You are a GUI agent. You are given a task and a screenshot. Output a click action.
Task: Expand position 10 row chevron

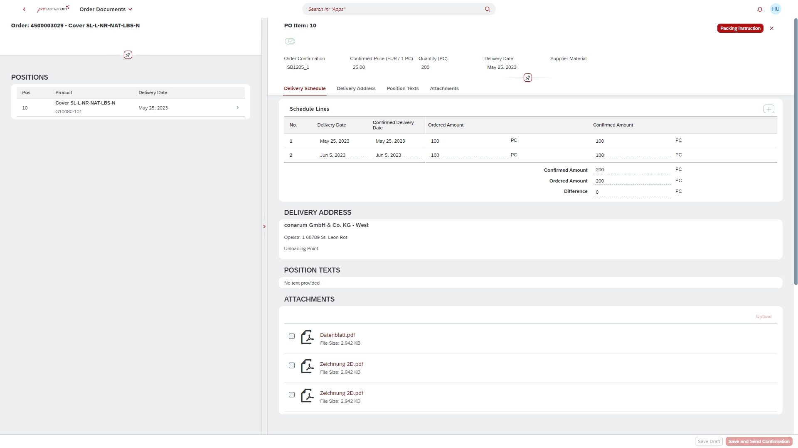tap(237, 107)
